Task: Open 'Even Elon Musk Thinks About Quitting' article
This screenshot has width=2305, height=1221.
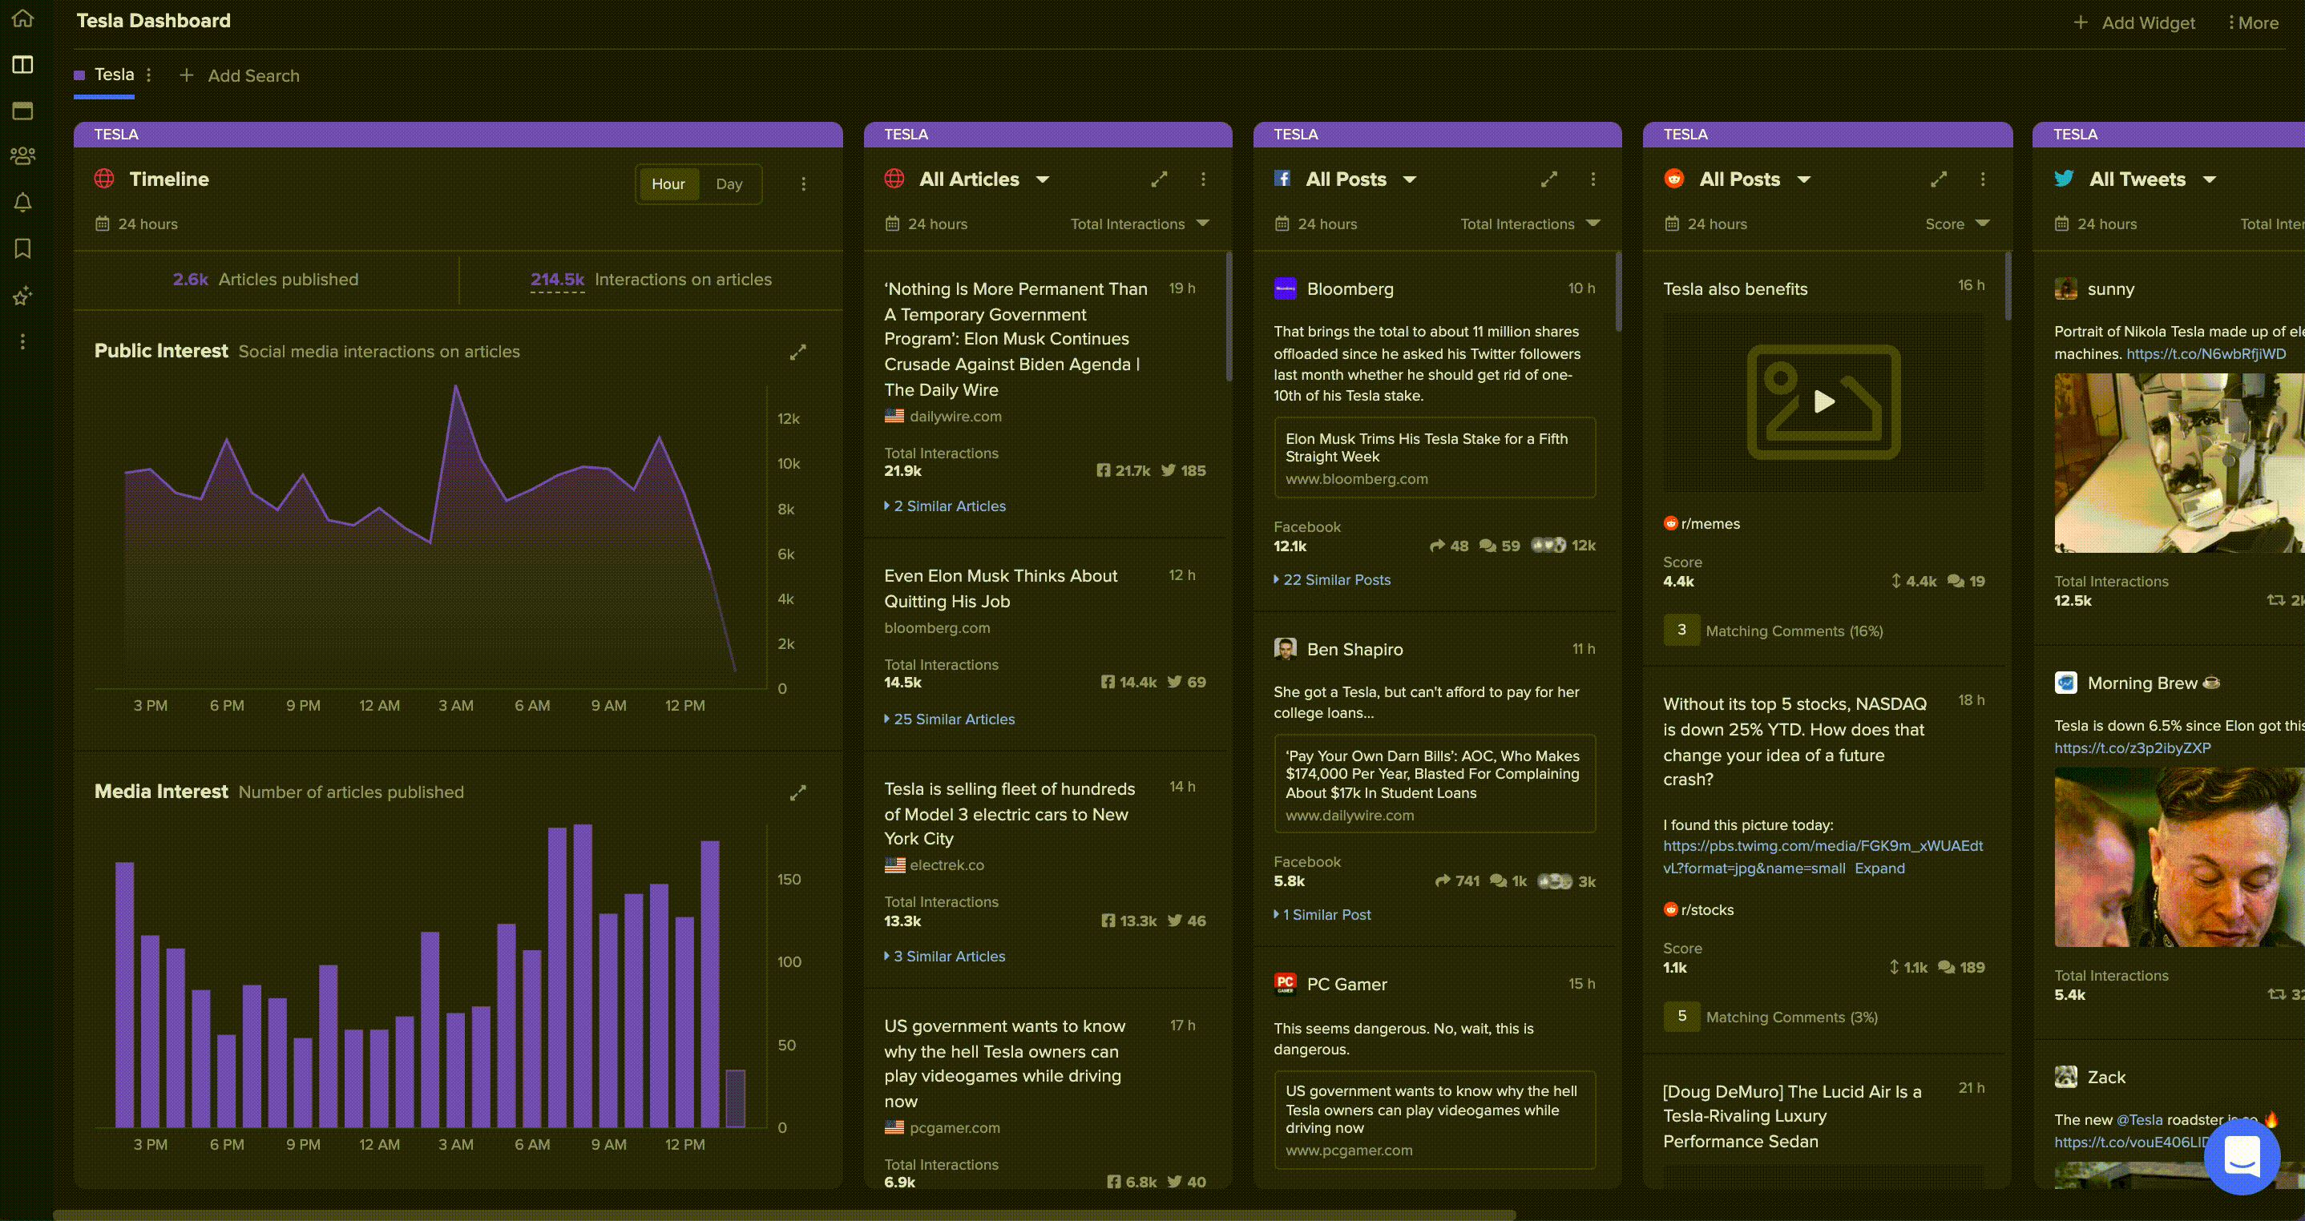Action: (1000, 589)
